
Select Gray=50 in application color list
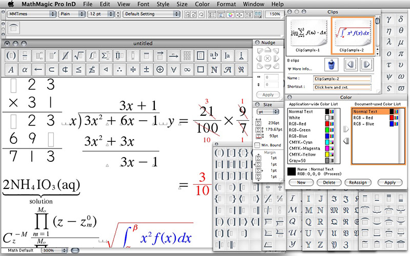(311, 161)
